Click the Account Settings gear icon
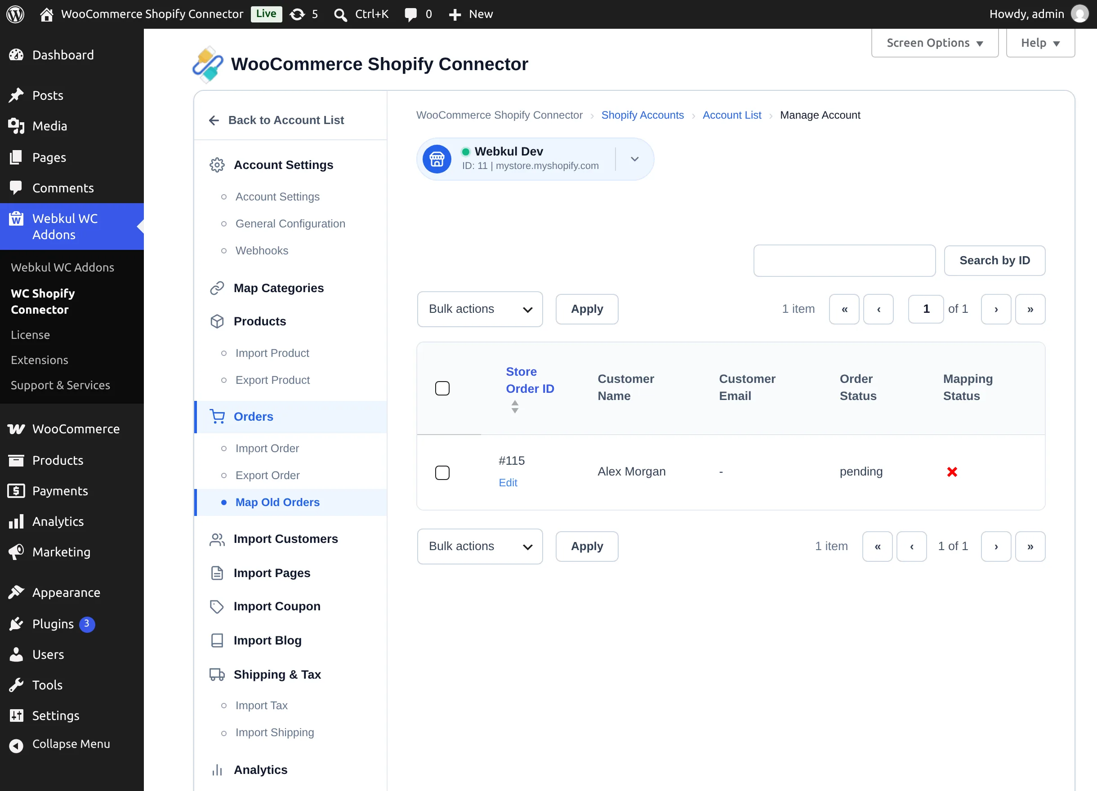Screen dimensions: 1097x791 (x=217, y=165)
